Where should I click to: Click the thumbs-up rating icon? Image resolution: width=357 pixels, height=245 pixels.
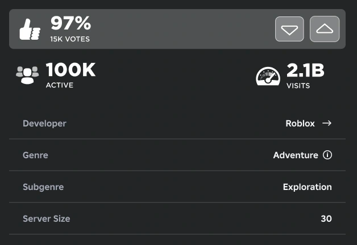click(x=30, y=29)
